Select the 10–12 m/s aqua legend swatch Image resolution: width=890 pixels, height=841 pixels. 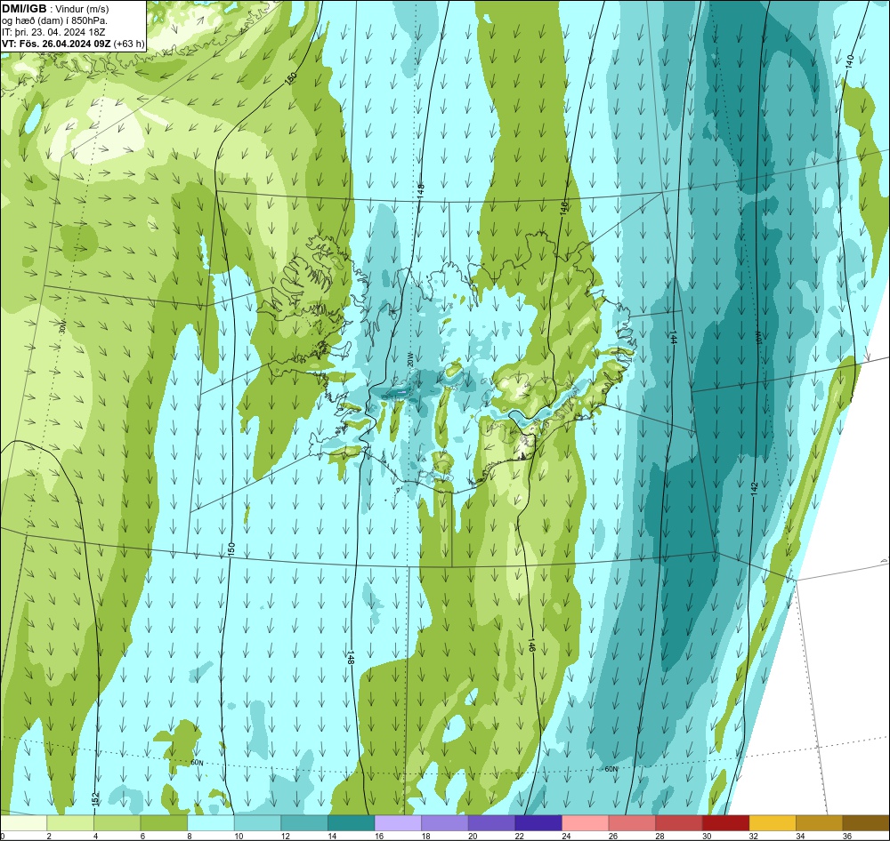tap(258, 823)
